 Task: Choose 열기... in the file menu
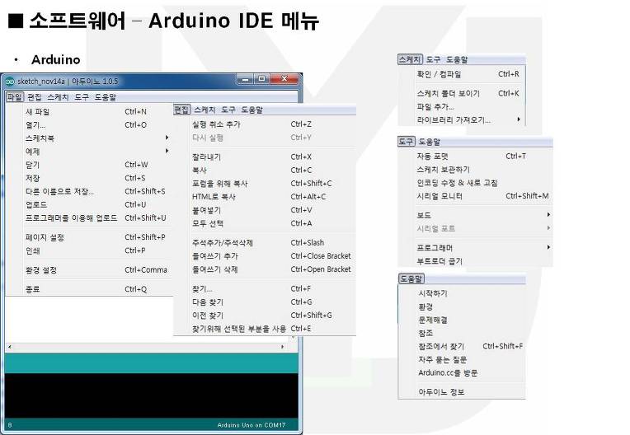click(89, 125)
